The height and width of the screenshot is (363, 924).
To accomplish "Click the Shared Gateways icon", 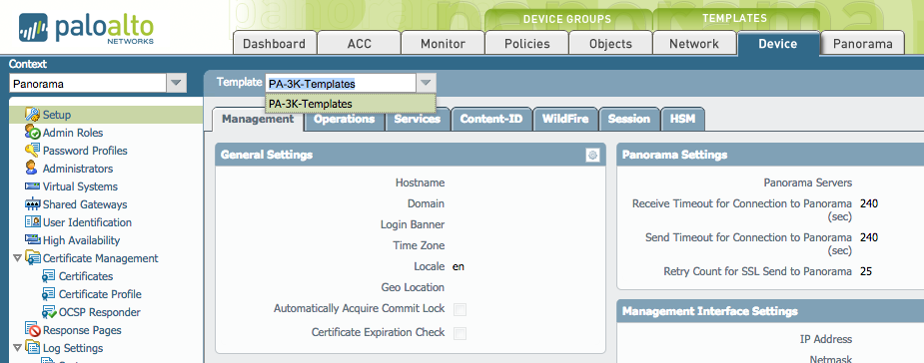I will 32,204.
